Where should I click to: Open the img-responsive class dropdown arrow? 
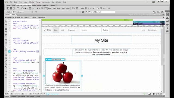(64, 60)
